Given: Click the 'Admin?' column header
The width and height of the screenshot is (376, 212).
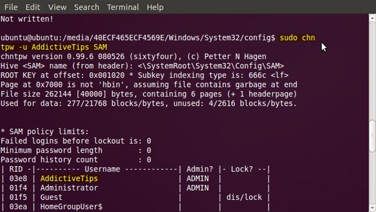Looking at the screenshot, I should [200, 169].
